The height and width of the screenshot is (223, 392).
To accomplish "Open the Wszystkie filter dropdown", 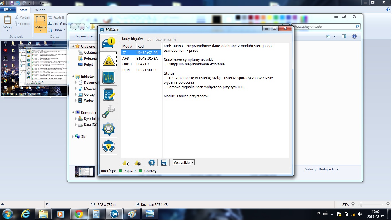I will [x=184, y=162].
